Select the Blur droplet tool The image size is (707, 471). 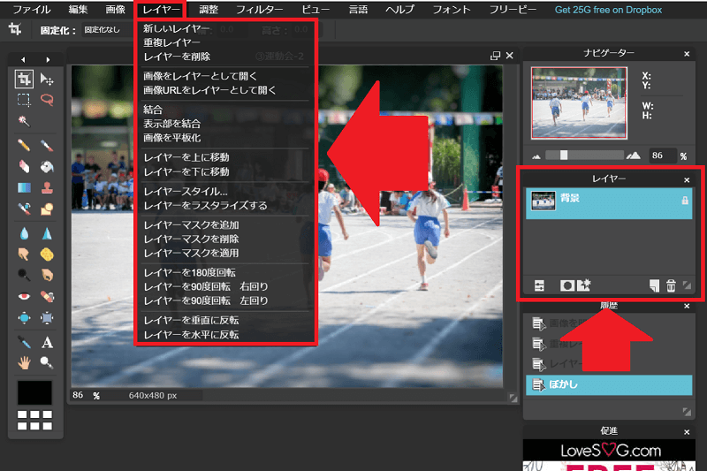[x=24, y=233]
